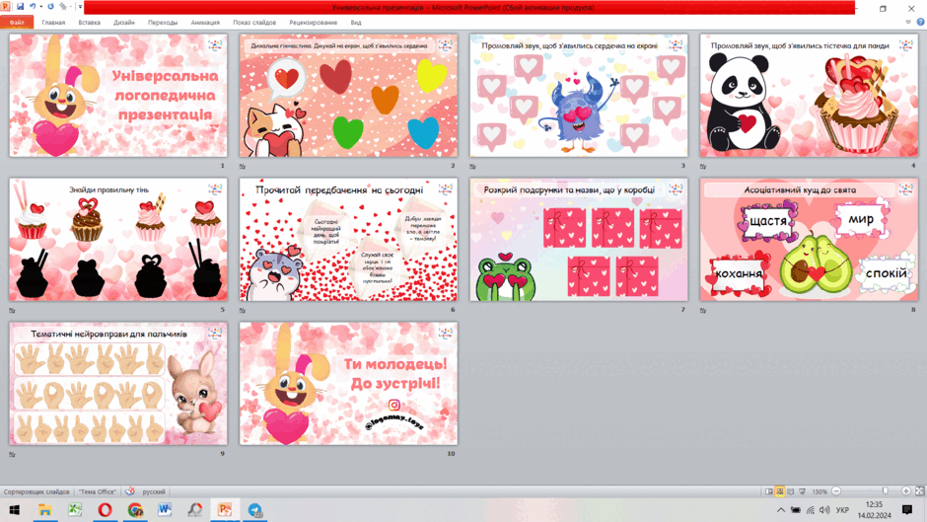Click the Redo icon in quick access toolbar
The height and width of the screenshot is (522, 927).
pos(50,7)
